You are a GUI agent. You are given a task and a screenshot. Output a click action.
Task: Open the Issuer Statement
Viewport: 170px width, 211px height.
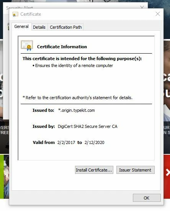(x=135, y=170)
